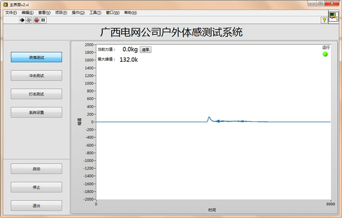
Task: Open the 编辑(E) menu
Action: point(27,13)
